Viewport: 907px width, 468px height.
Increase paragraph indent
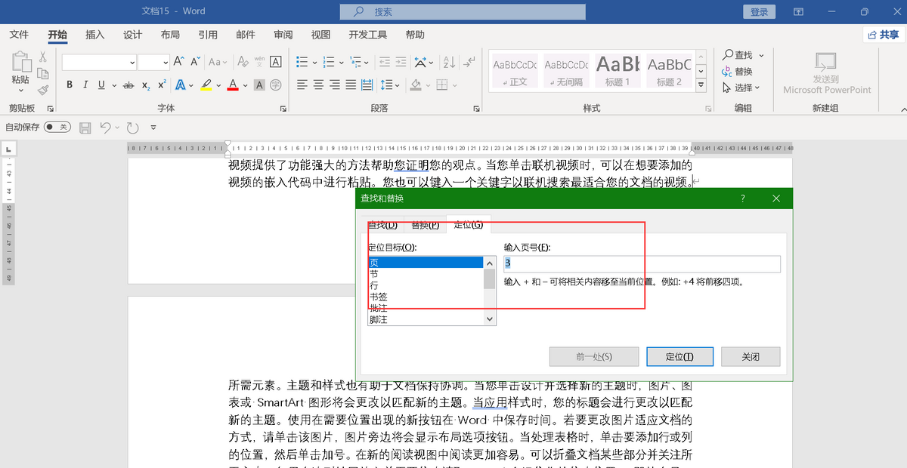pyautogui.click(x=400, y=62)
